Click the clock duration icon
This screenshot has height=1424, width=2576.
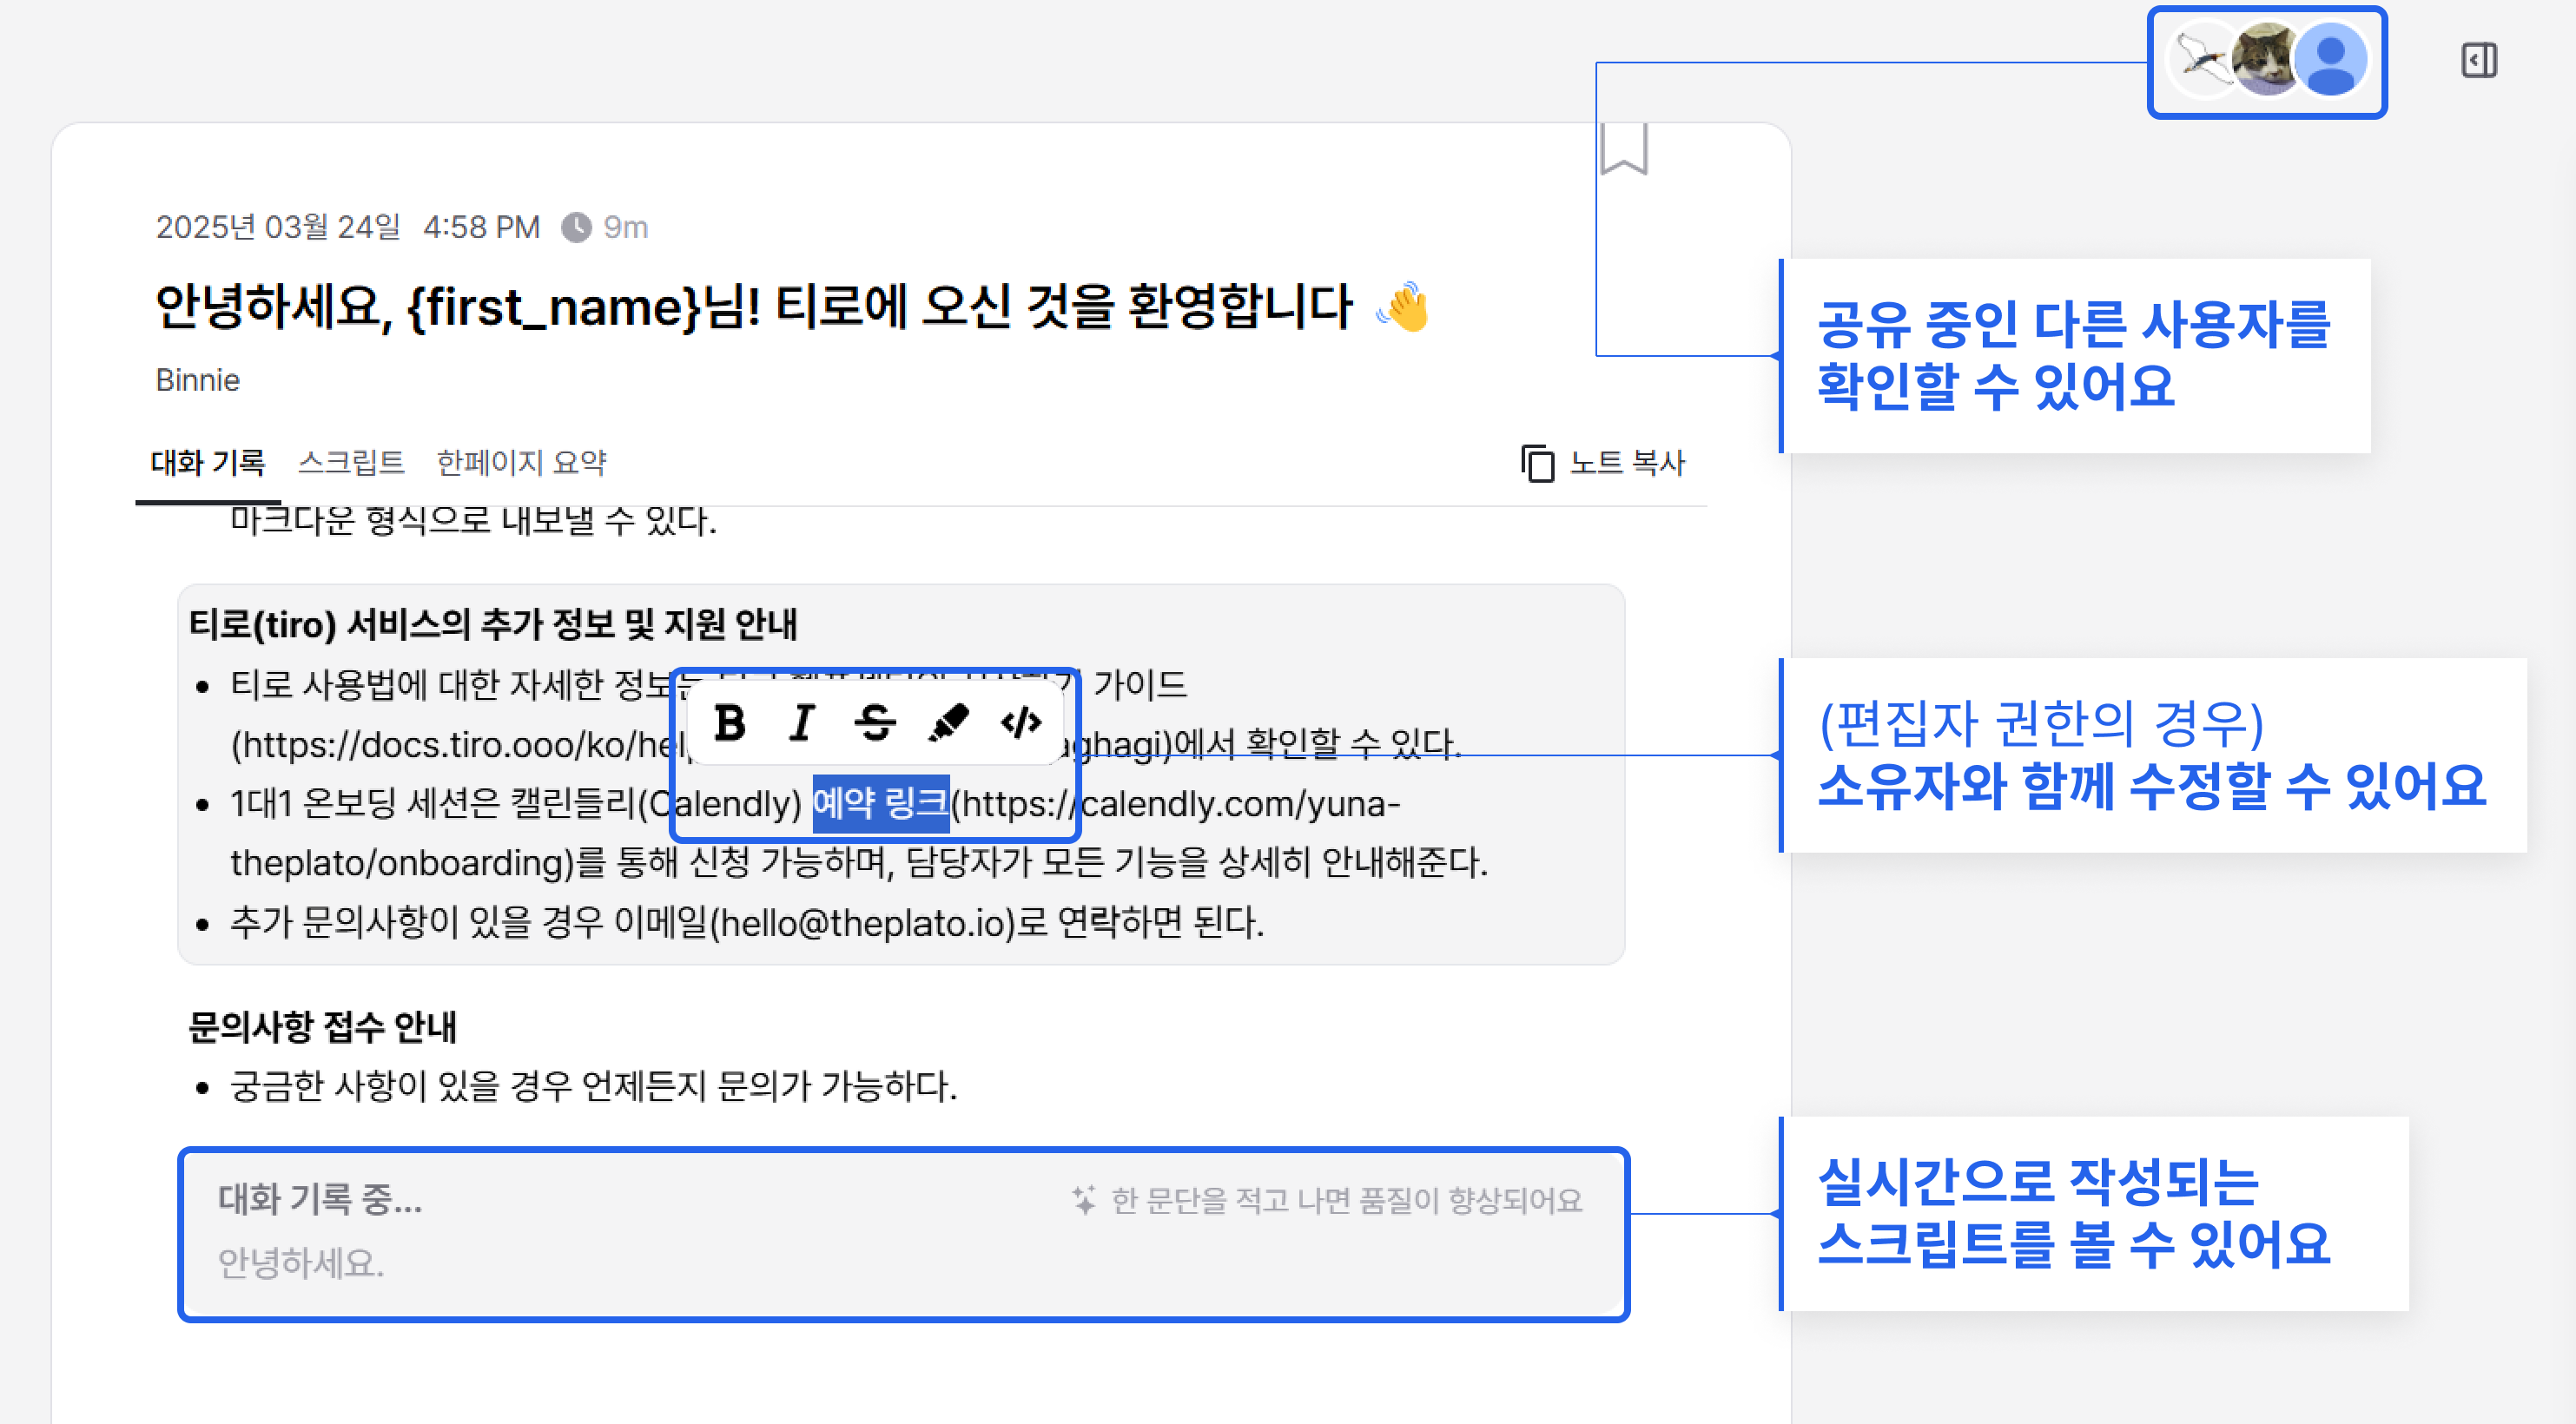[x=576, y=228]
